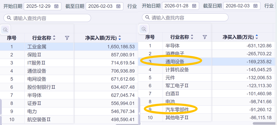Image resolution: width=277 pixels, height=125 pixels.
Task: Click the value -91,260.12
Action: 260,110
